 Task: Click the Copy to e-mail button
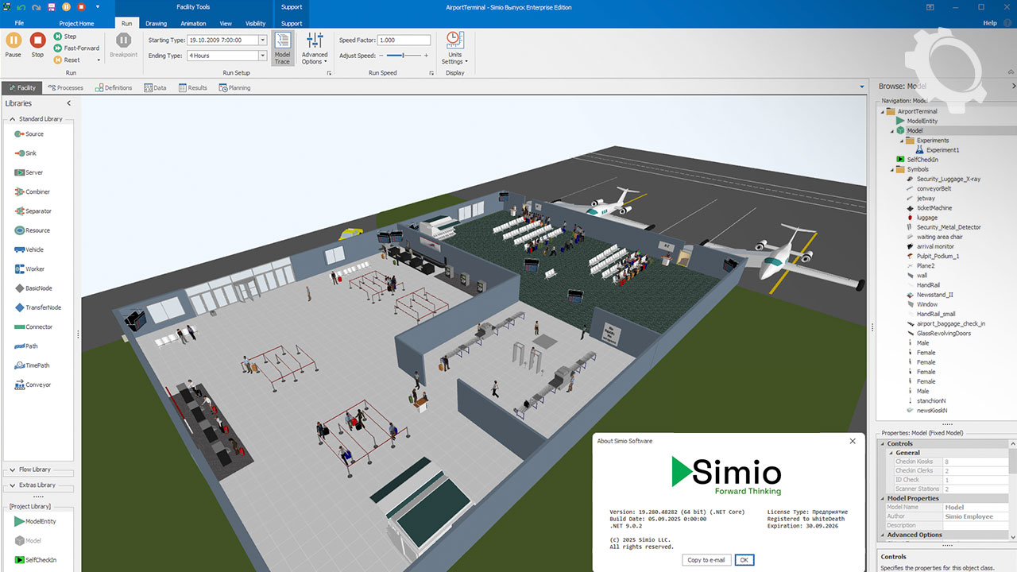pos(706,560)
